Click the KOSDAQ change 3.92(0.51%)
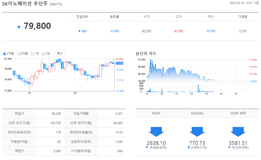Viewport: 261px width, 160px height. tap(199, 148)
